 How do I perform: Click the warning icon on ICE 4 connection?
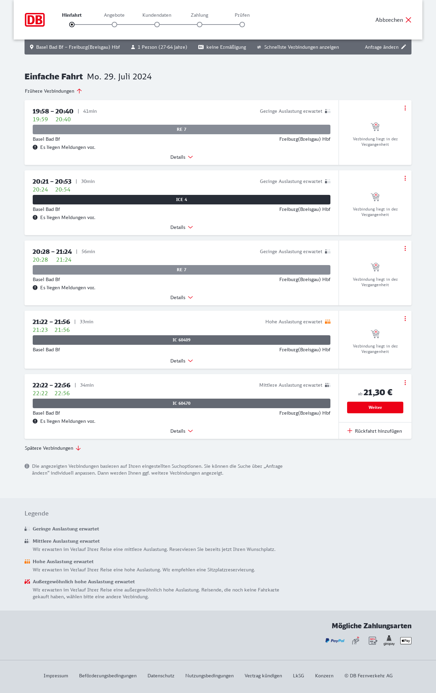35,217
